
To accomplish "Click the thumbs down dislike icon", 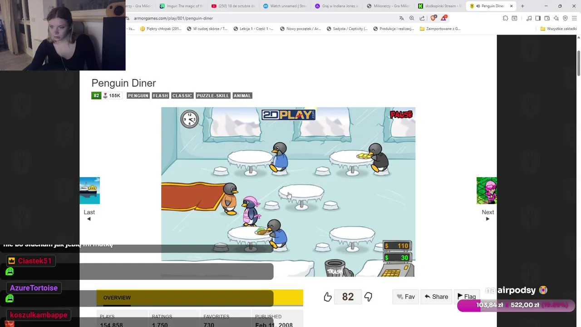I will pos(368,297).
